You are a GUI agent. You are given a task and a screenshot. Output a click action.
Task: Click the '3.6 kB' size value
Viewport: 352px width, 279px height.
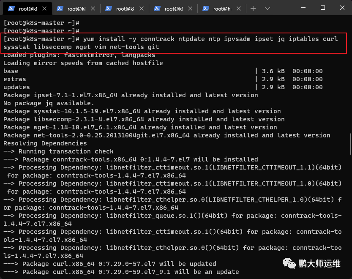273,71
